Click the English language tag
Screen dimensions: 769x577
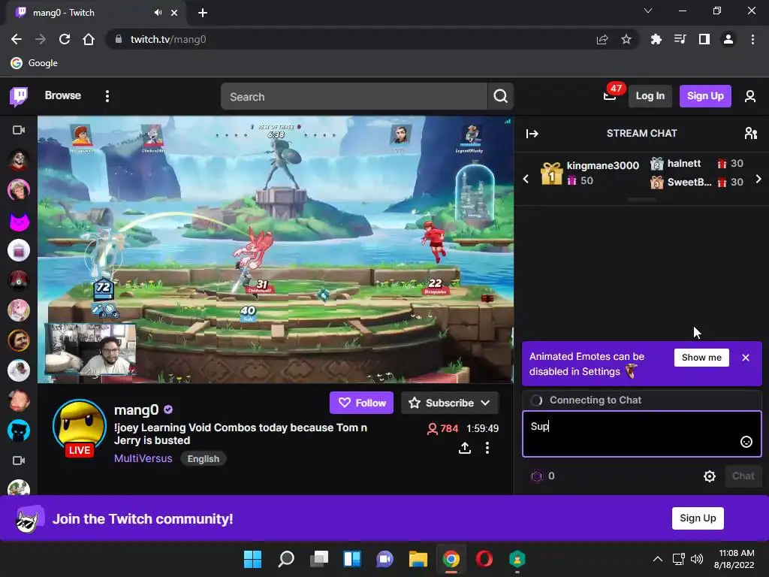[203, 459]
